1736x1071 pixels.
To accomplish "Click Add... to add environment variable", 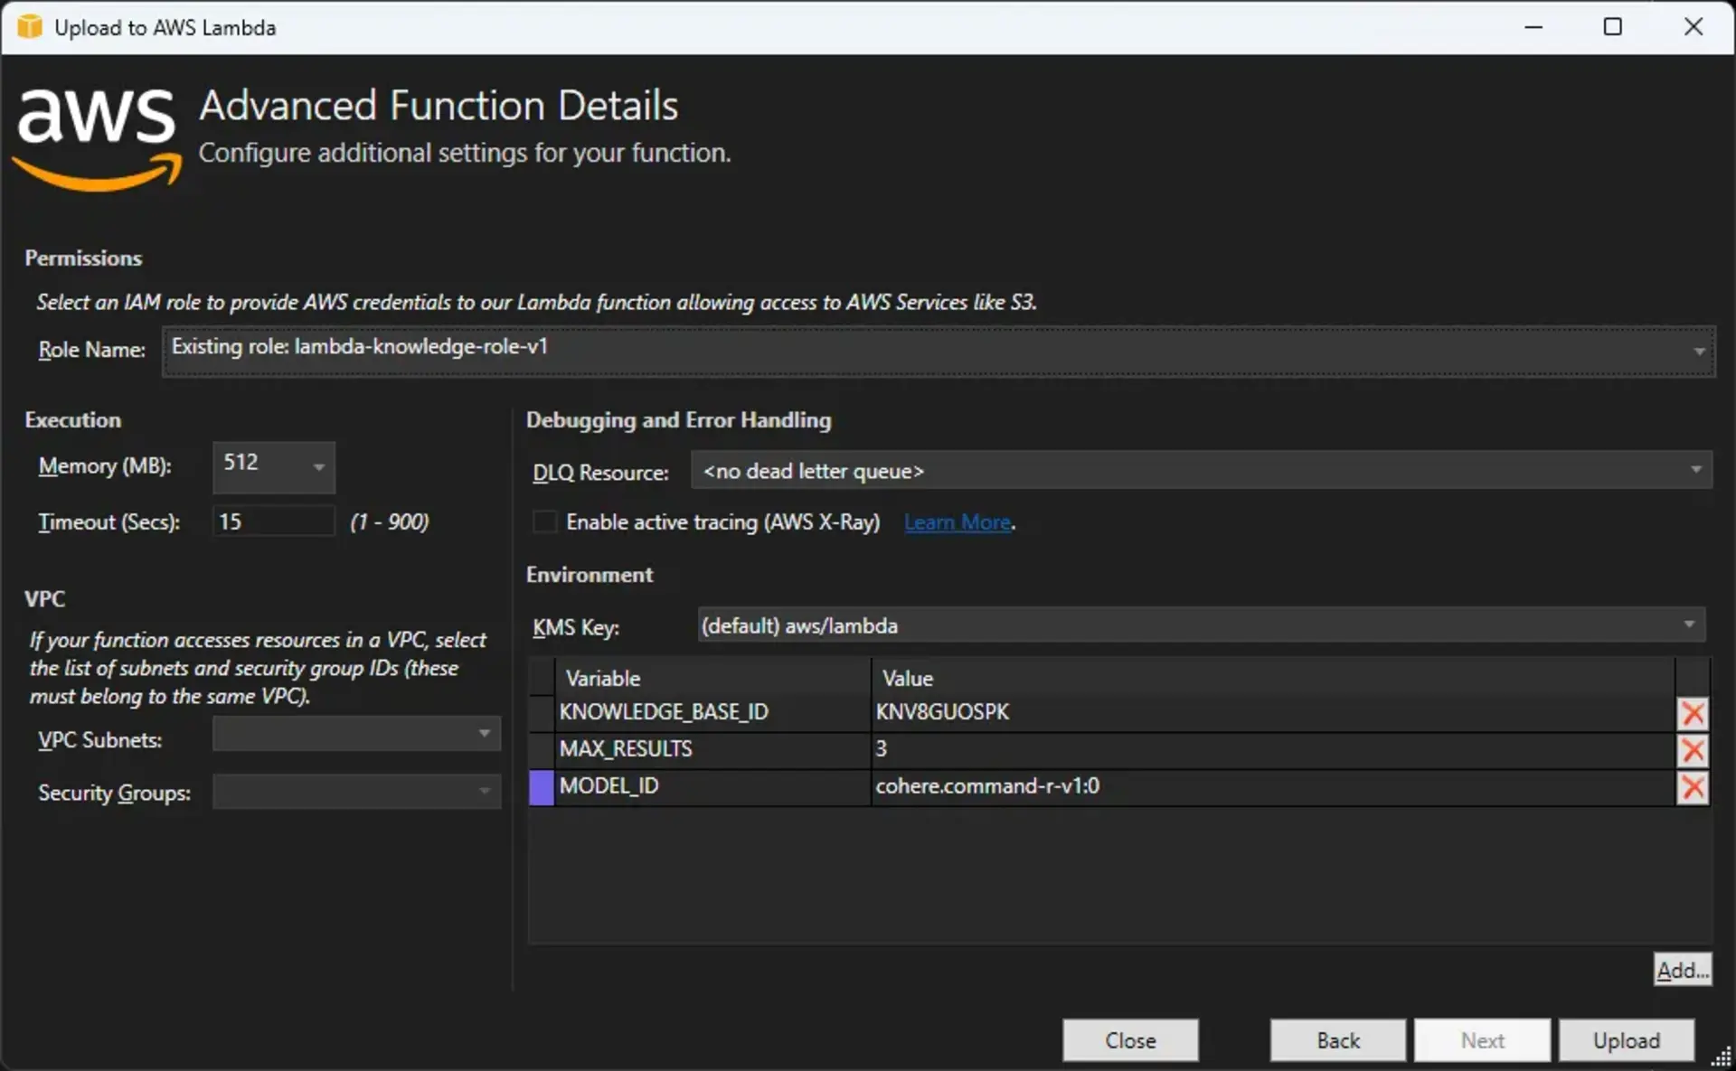I will (x=1682, y=970).
